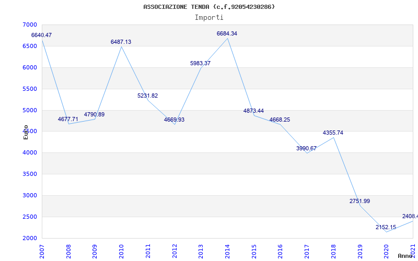Click the x-axis year 2019
The height and width of the screenshot is (261, 418).
pos(360,251)
